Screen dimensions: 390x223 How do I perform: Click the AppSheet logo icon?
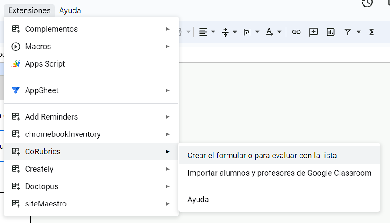tap(16, 90)
